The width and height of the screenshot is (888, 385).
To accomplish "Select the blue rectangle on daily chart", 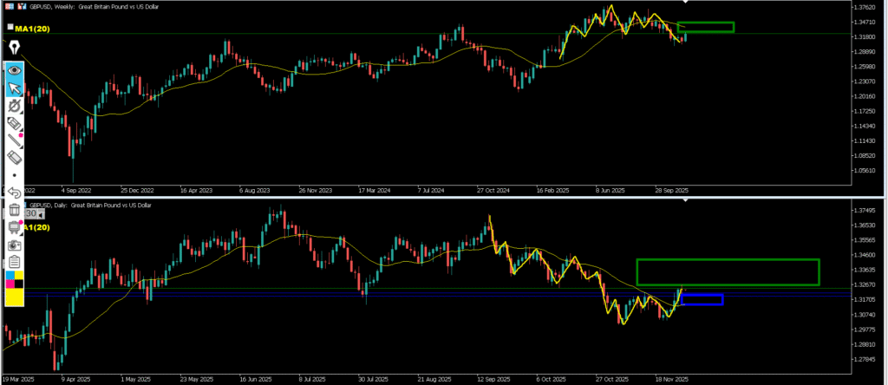I will click(x=702, y=300).
